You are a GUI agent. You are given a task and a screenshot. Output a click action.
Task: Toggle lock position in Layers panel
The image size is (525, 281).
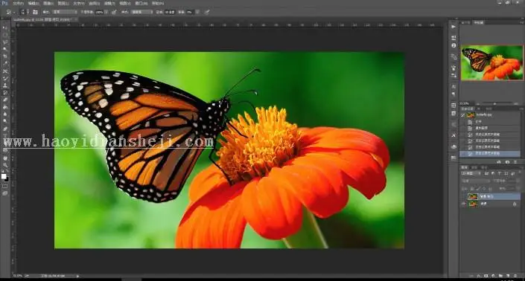coord(484,188)
